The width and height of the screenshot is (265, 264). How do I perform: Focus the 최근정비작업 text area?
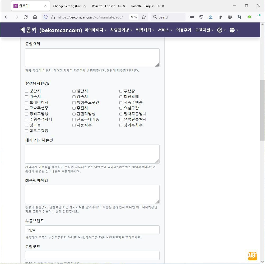click(x=92, y=194)
